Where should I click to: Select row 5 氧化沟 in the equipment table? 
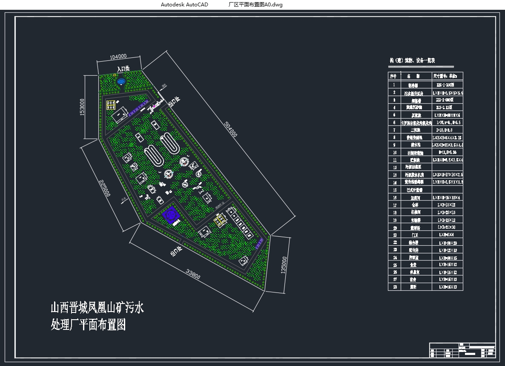click(415, 115)
